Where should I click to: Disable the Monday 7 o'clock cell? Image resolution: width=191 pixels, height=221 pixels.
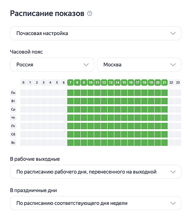coord(70,93)
